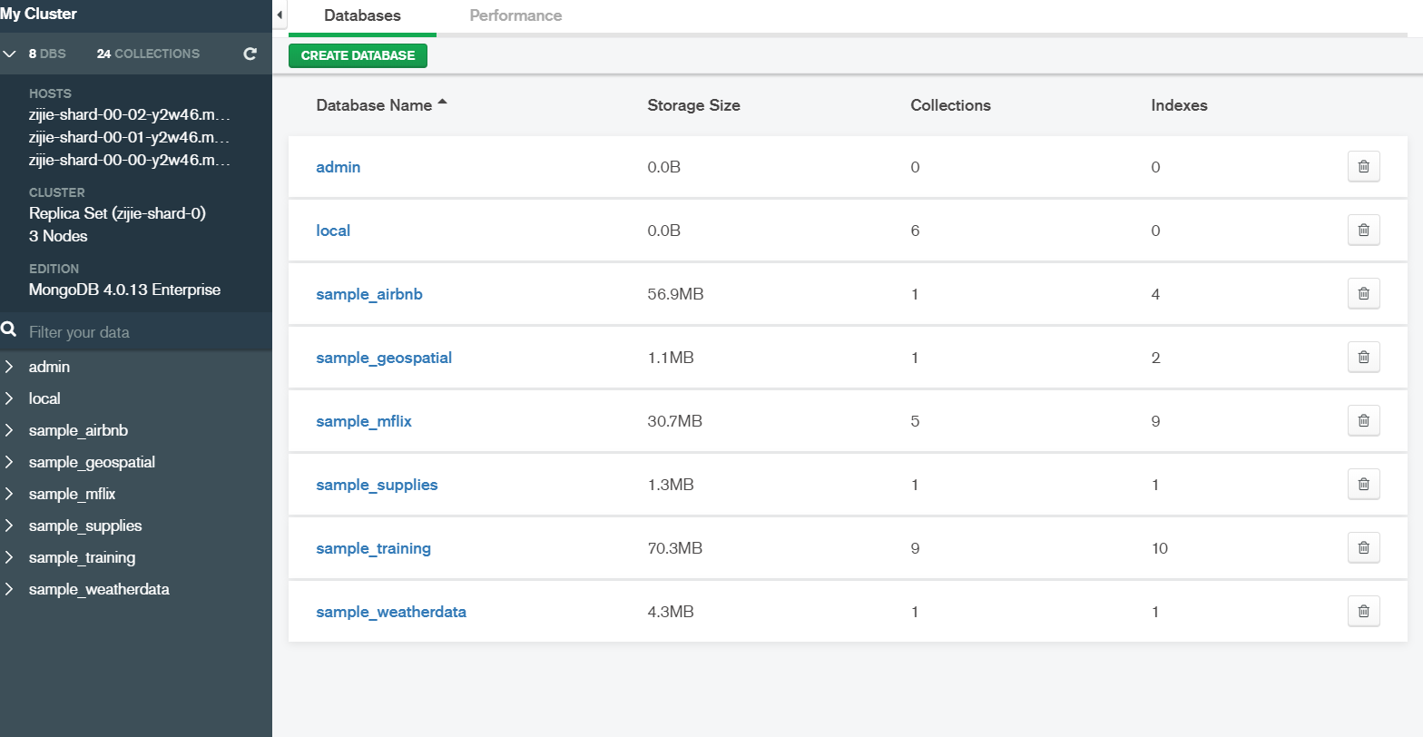Viewport: 1423px width, 737px height.
Task: Expand the local database chevron in sidebar
Action: point(8,398)
